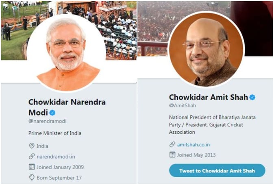Image resolution: width=274 pixels, height=185 pixels.
Task: Click verified badge next to Chowkidar Amit Shah
Action: [x=252, y=97]
